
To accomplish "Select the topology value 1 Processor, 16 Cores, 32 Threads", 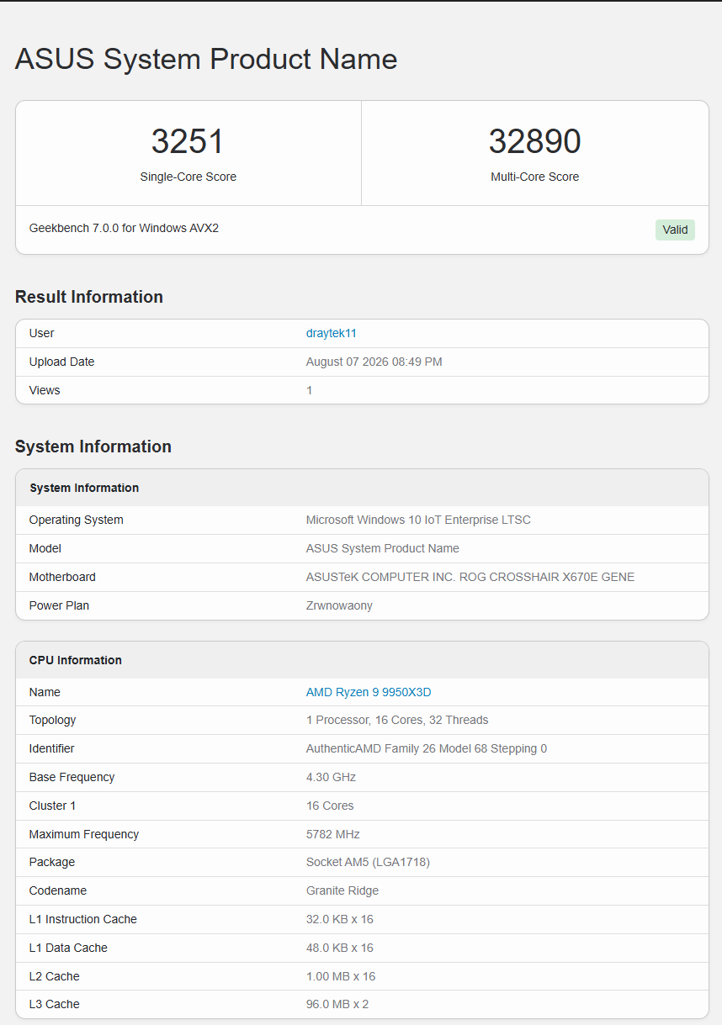I will [397, 720].
